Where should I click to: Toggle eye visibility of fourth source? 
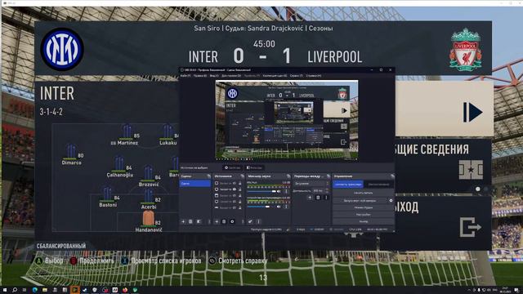click(x=235, y=202)
